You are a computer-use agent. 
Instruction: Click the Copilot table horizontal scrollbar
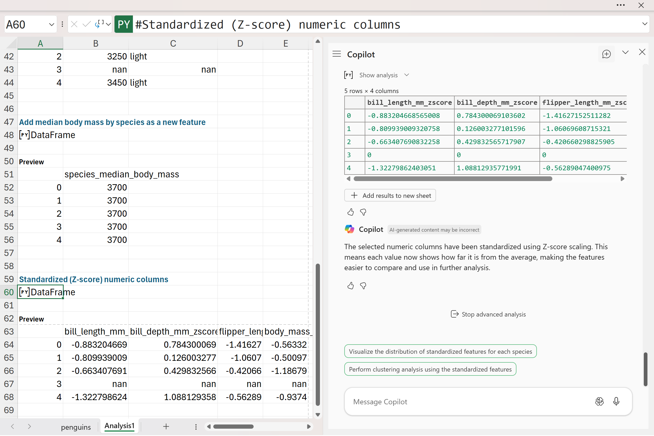pos(453,179)
